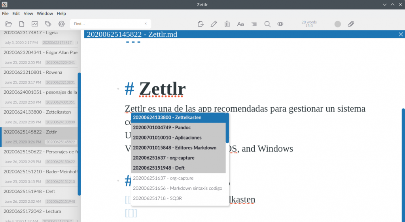The image size is (405, 222).
Task: Pick the bold org-capture suggestion
Action: pyautogui.click(x=178, y=158)
